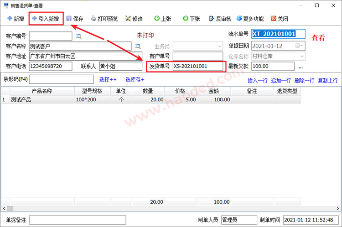342x227 pixels.
Task: Click the 追加一行 link
Action: click(x=281, y=81)
